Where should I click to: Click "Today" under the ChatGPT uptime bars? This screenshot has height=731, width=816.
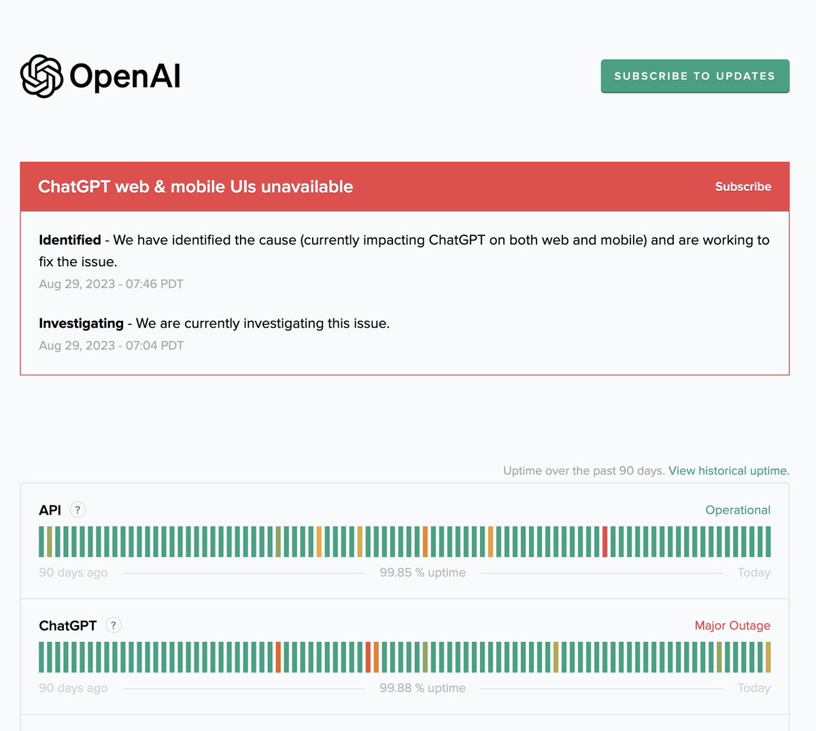tap(754, 688)
